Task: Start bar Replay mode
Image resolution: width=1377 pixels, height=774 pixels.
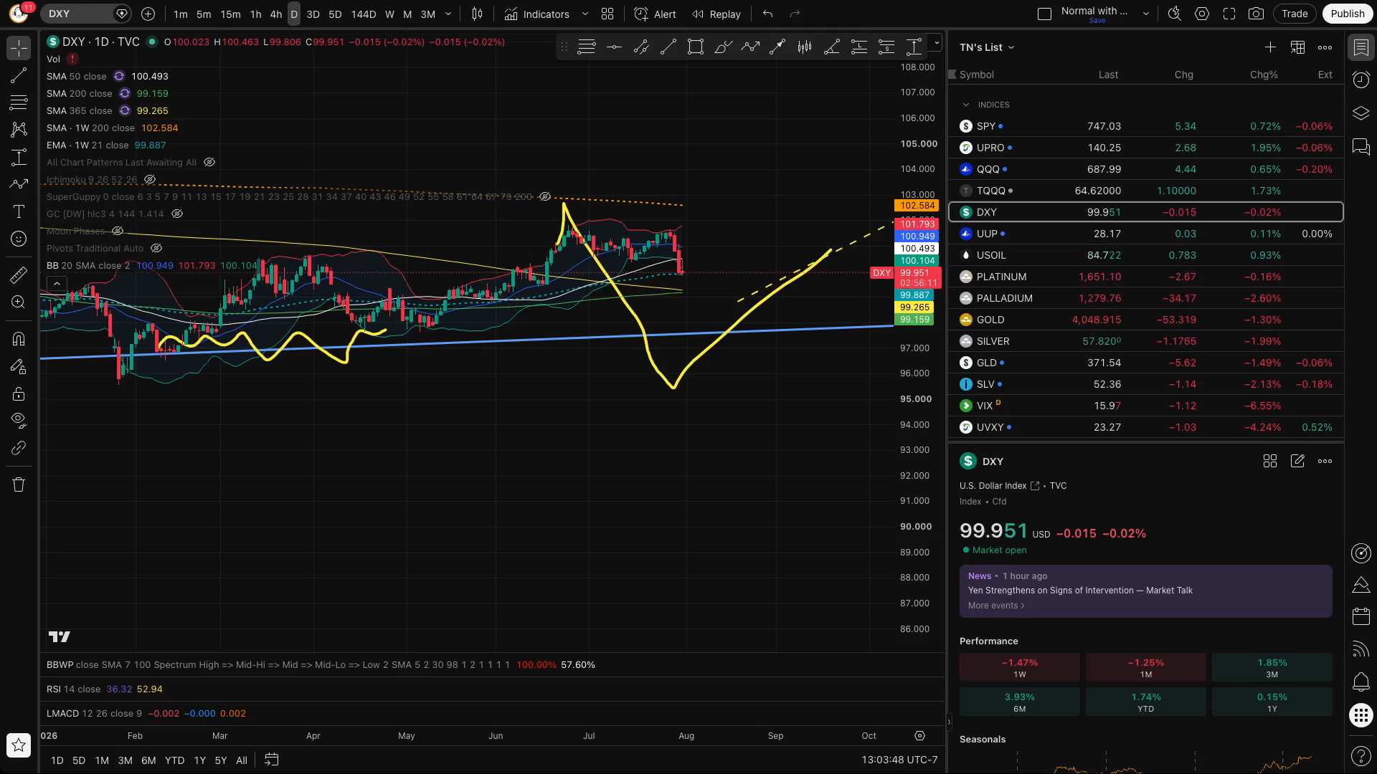Action: click(716, 14)
